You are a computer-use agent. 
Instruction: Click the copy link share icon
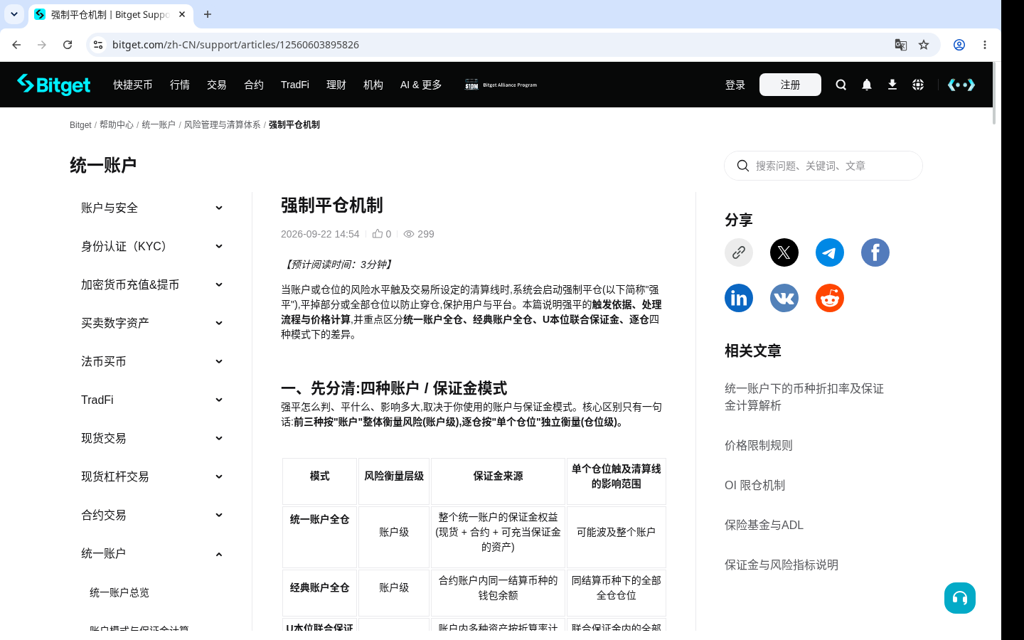739,252
